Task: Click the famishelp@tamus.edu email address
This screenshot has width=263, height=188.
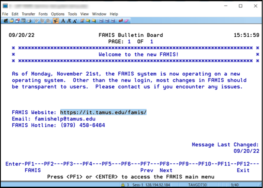Action: [x=65, y=119]
